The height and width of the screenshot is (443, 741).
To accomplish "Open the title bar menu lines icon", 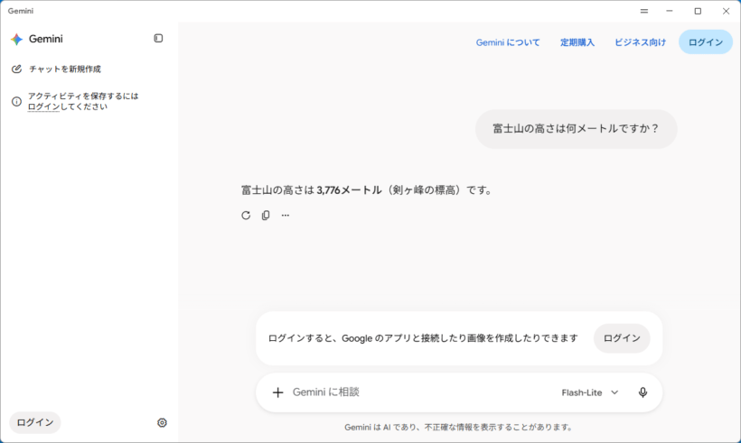I will (644, 11).
